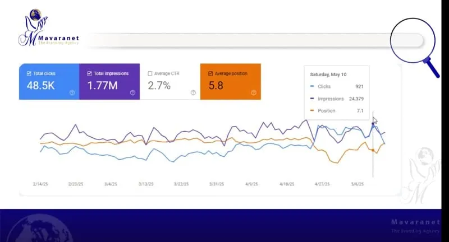449x242 pixels.
Task: Click the help icon on Total clicks card
Action: click(72, 93)
